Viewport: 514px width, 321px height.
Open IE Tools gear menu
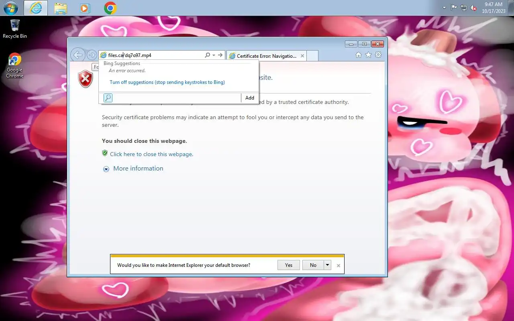pyautogui.click(x=378, y=55)
